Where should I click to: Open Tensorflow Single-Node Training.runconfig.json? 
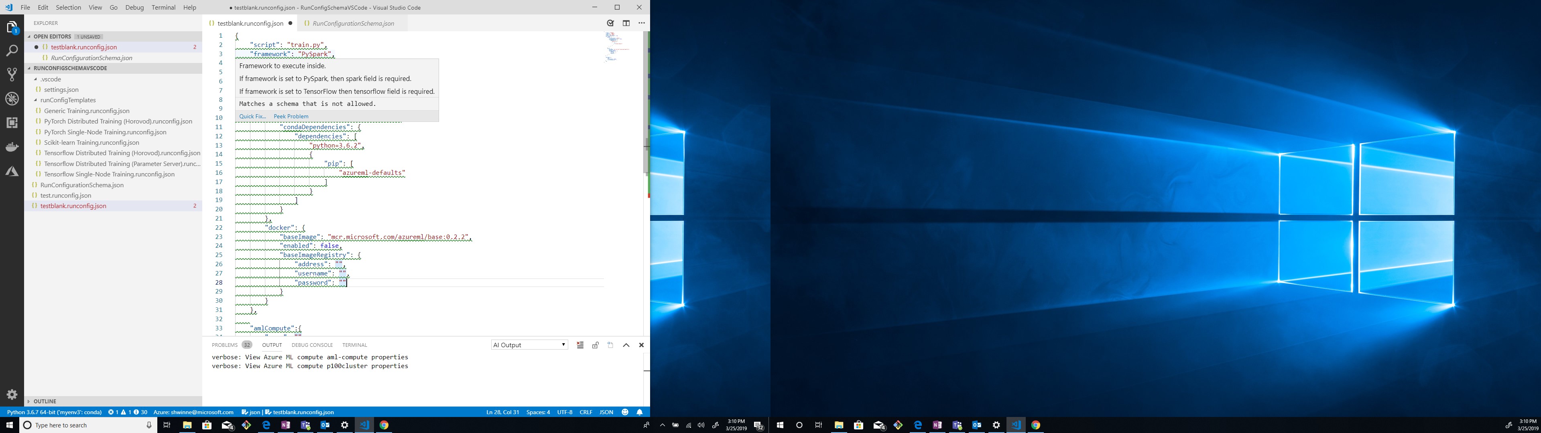[x=110, y=174]
